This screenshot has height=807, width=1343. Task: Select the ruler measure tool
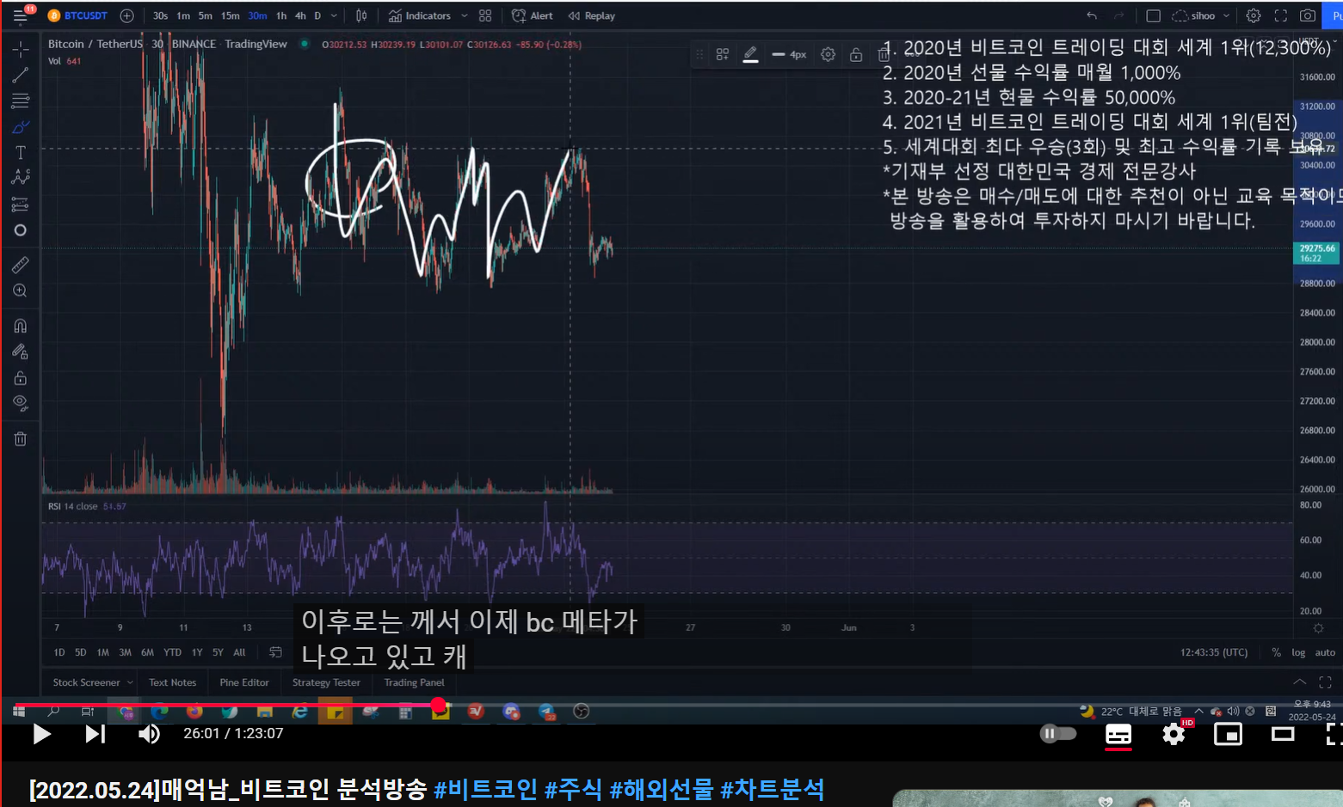click(x=21, y=265)
